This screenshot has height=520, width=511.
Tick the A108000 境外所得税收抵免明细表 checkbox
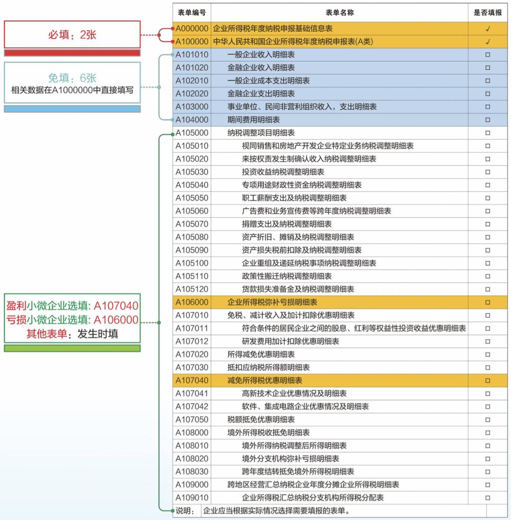click(x=488, y=432)
